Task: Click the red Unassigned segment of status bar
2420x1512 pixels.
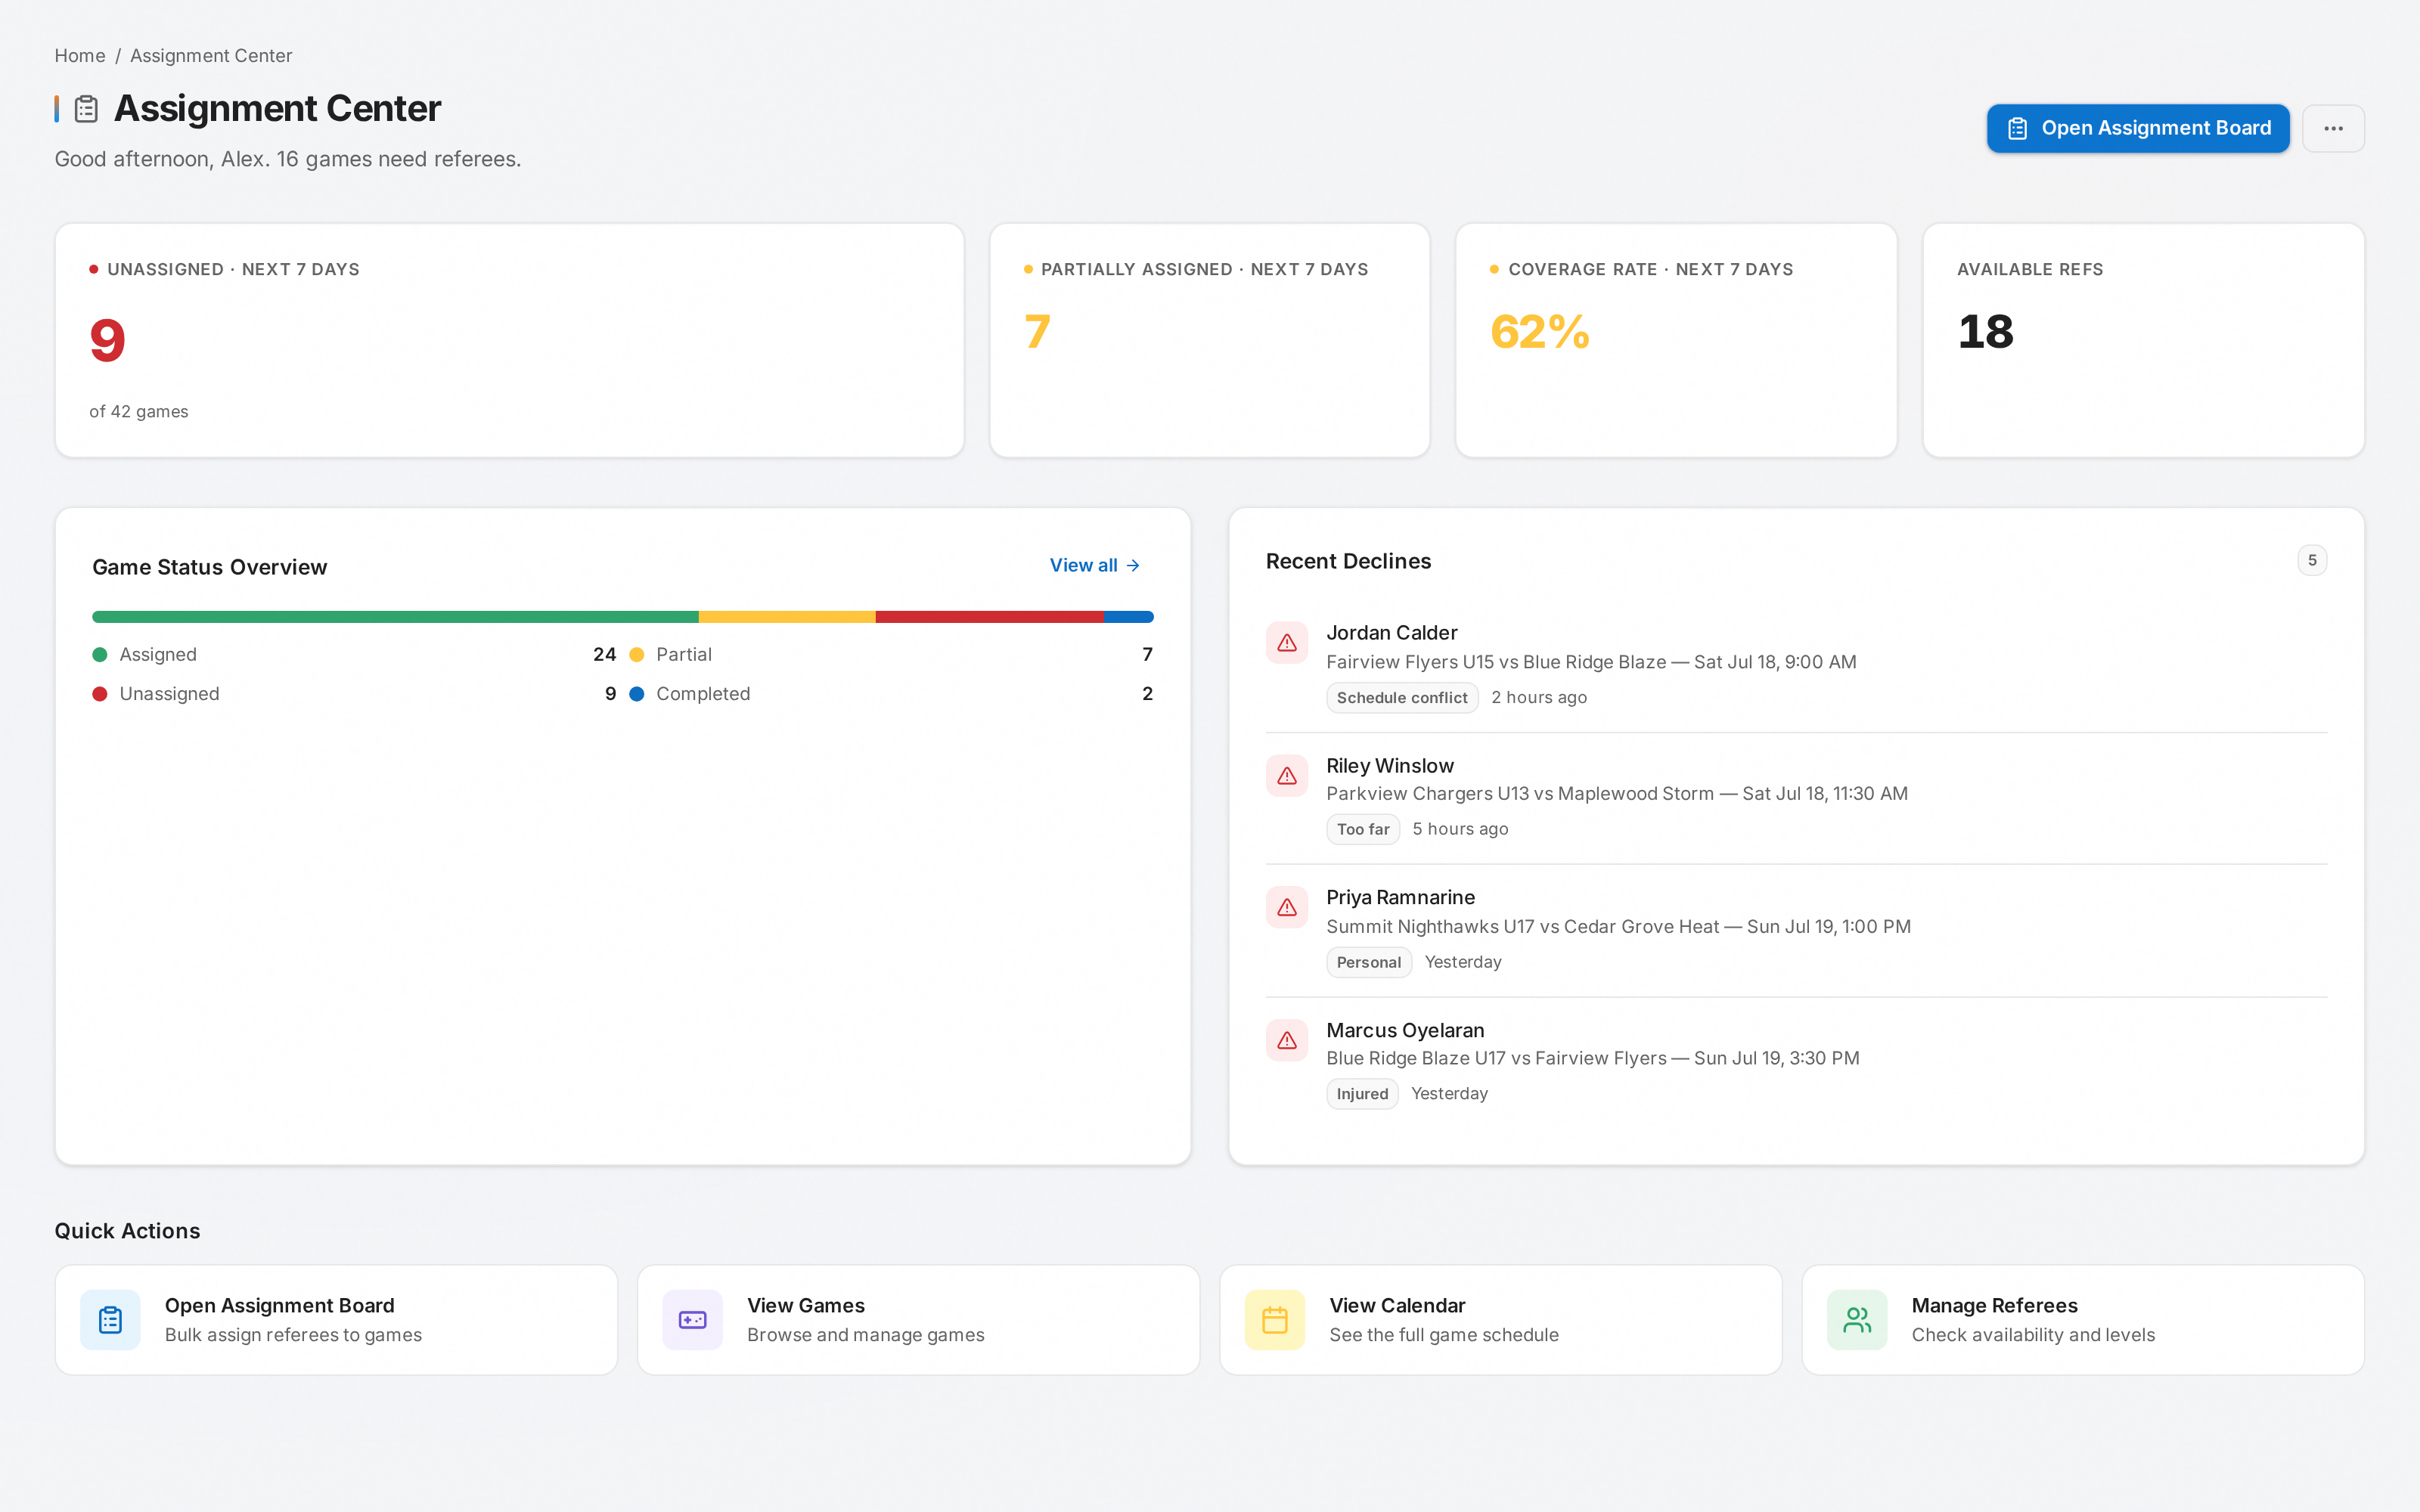Action: coord(989,617)
